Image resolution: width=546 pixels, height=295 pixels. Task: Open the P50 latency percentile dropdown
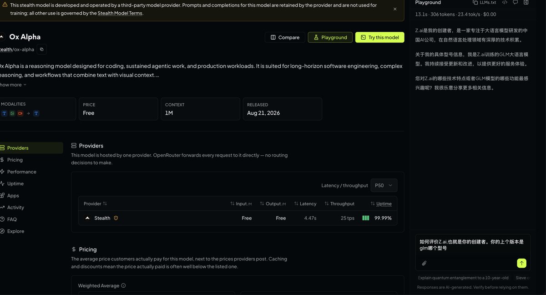[384, 185]
